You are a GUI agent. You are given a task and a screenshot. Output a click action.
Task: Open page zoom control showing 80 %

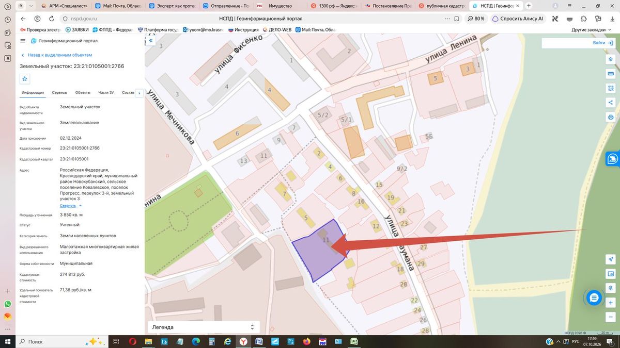pyautogui.click(x=475, y=19)
